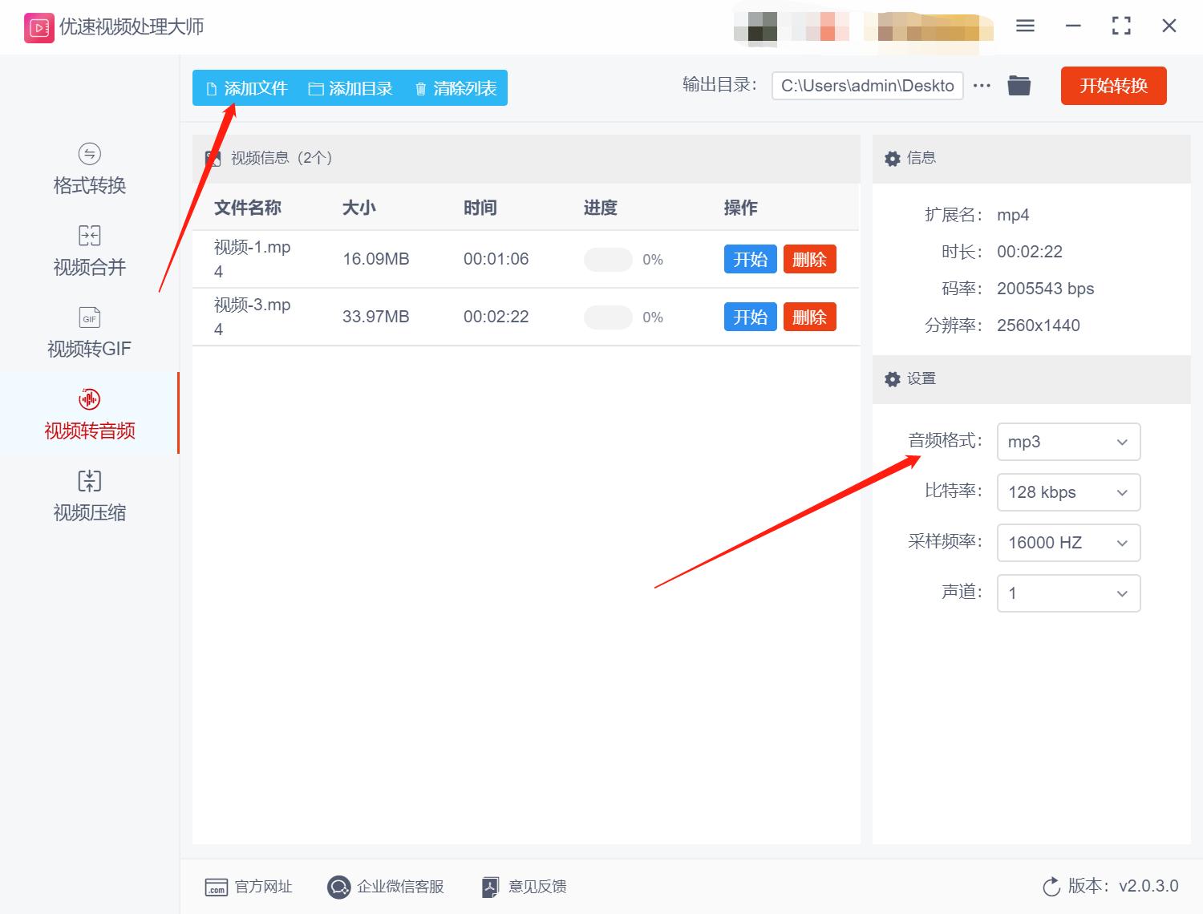1203x914 pixels.
Task: Click the settings gear beside 设置
Action: pyautogui.click(x=892, y=379)
